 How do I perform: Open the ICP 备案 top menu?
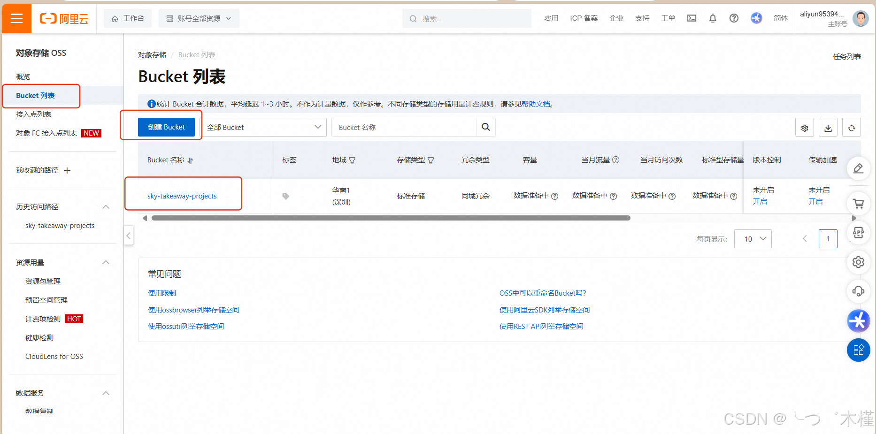[584, 18]
